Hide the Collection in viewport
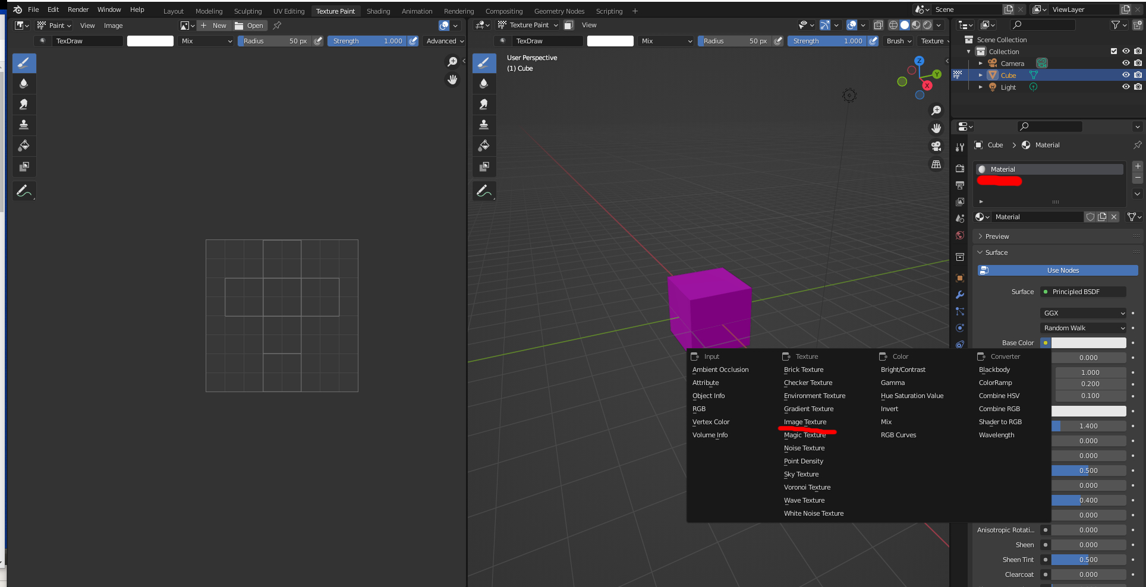Screen dimensions: 1146x587 pos(1126,52)
